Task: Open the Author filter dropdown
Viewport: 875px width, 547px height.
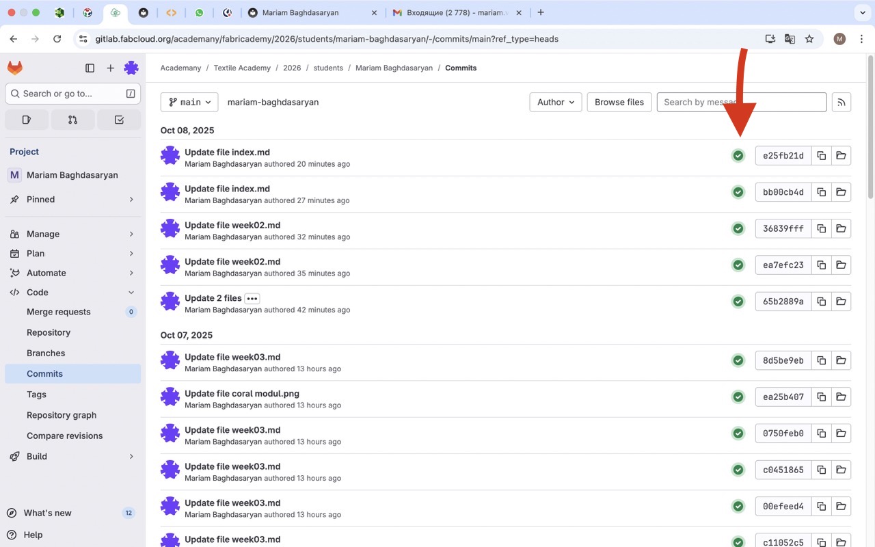Action: [555, 103]
